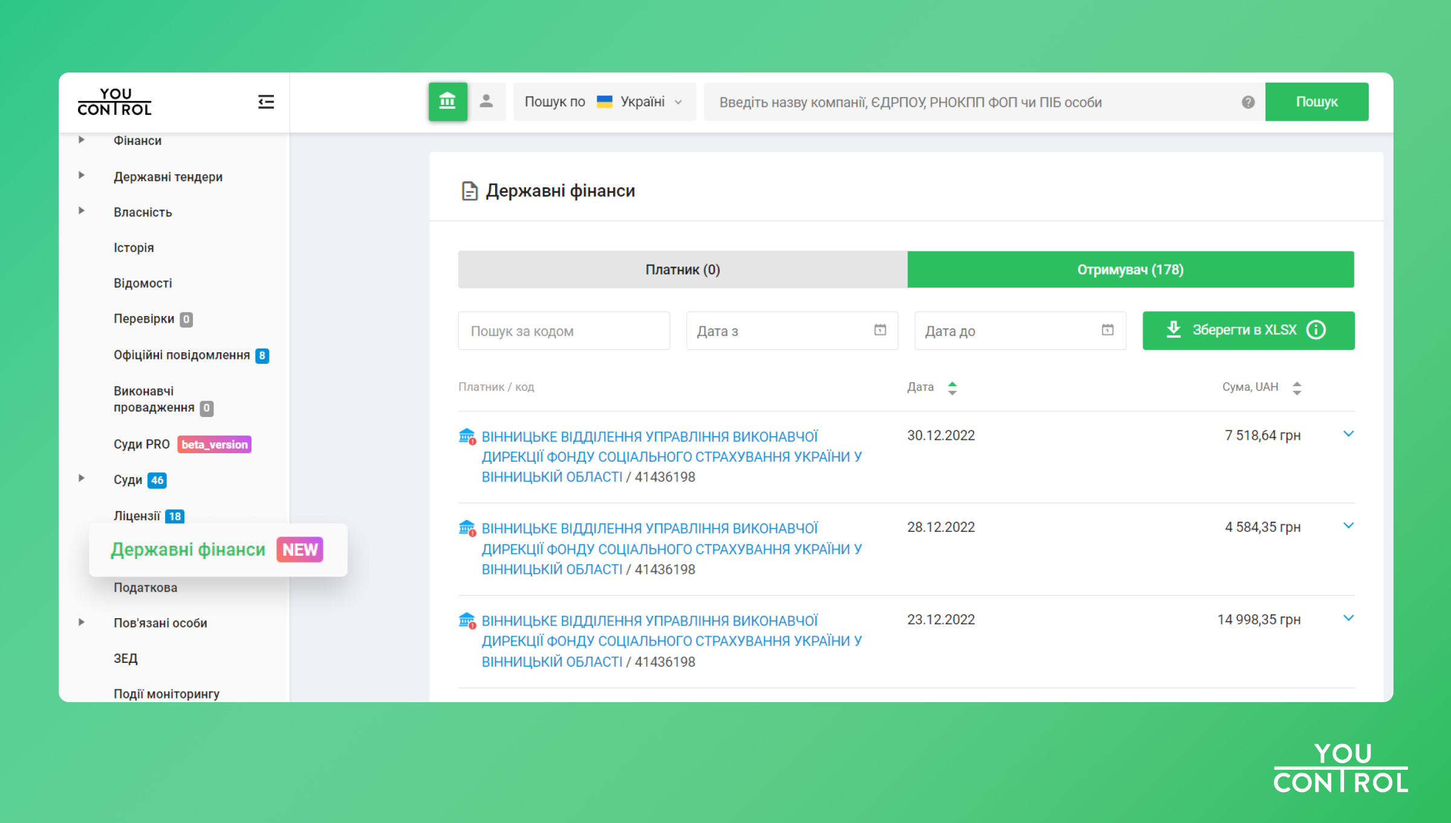Open payer link in 28.12.2022 row
Image resolution: width=1451 pixels, height=823 pixels.
(x=672, y=549)
